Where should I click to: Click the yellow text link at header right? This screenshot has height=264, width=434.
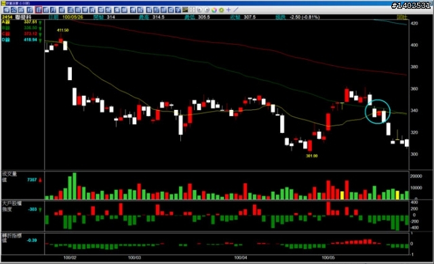pyautogui.click(x=402, y=17)
